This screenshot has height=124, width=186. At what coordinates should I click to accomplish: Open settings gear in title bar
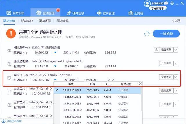172,3
